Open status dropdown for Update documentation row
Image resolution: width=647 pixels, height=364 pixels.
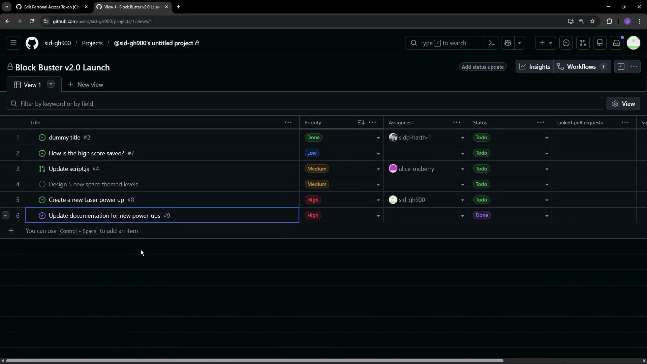[x=547, y=216]
